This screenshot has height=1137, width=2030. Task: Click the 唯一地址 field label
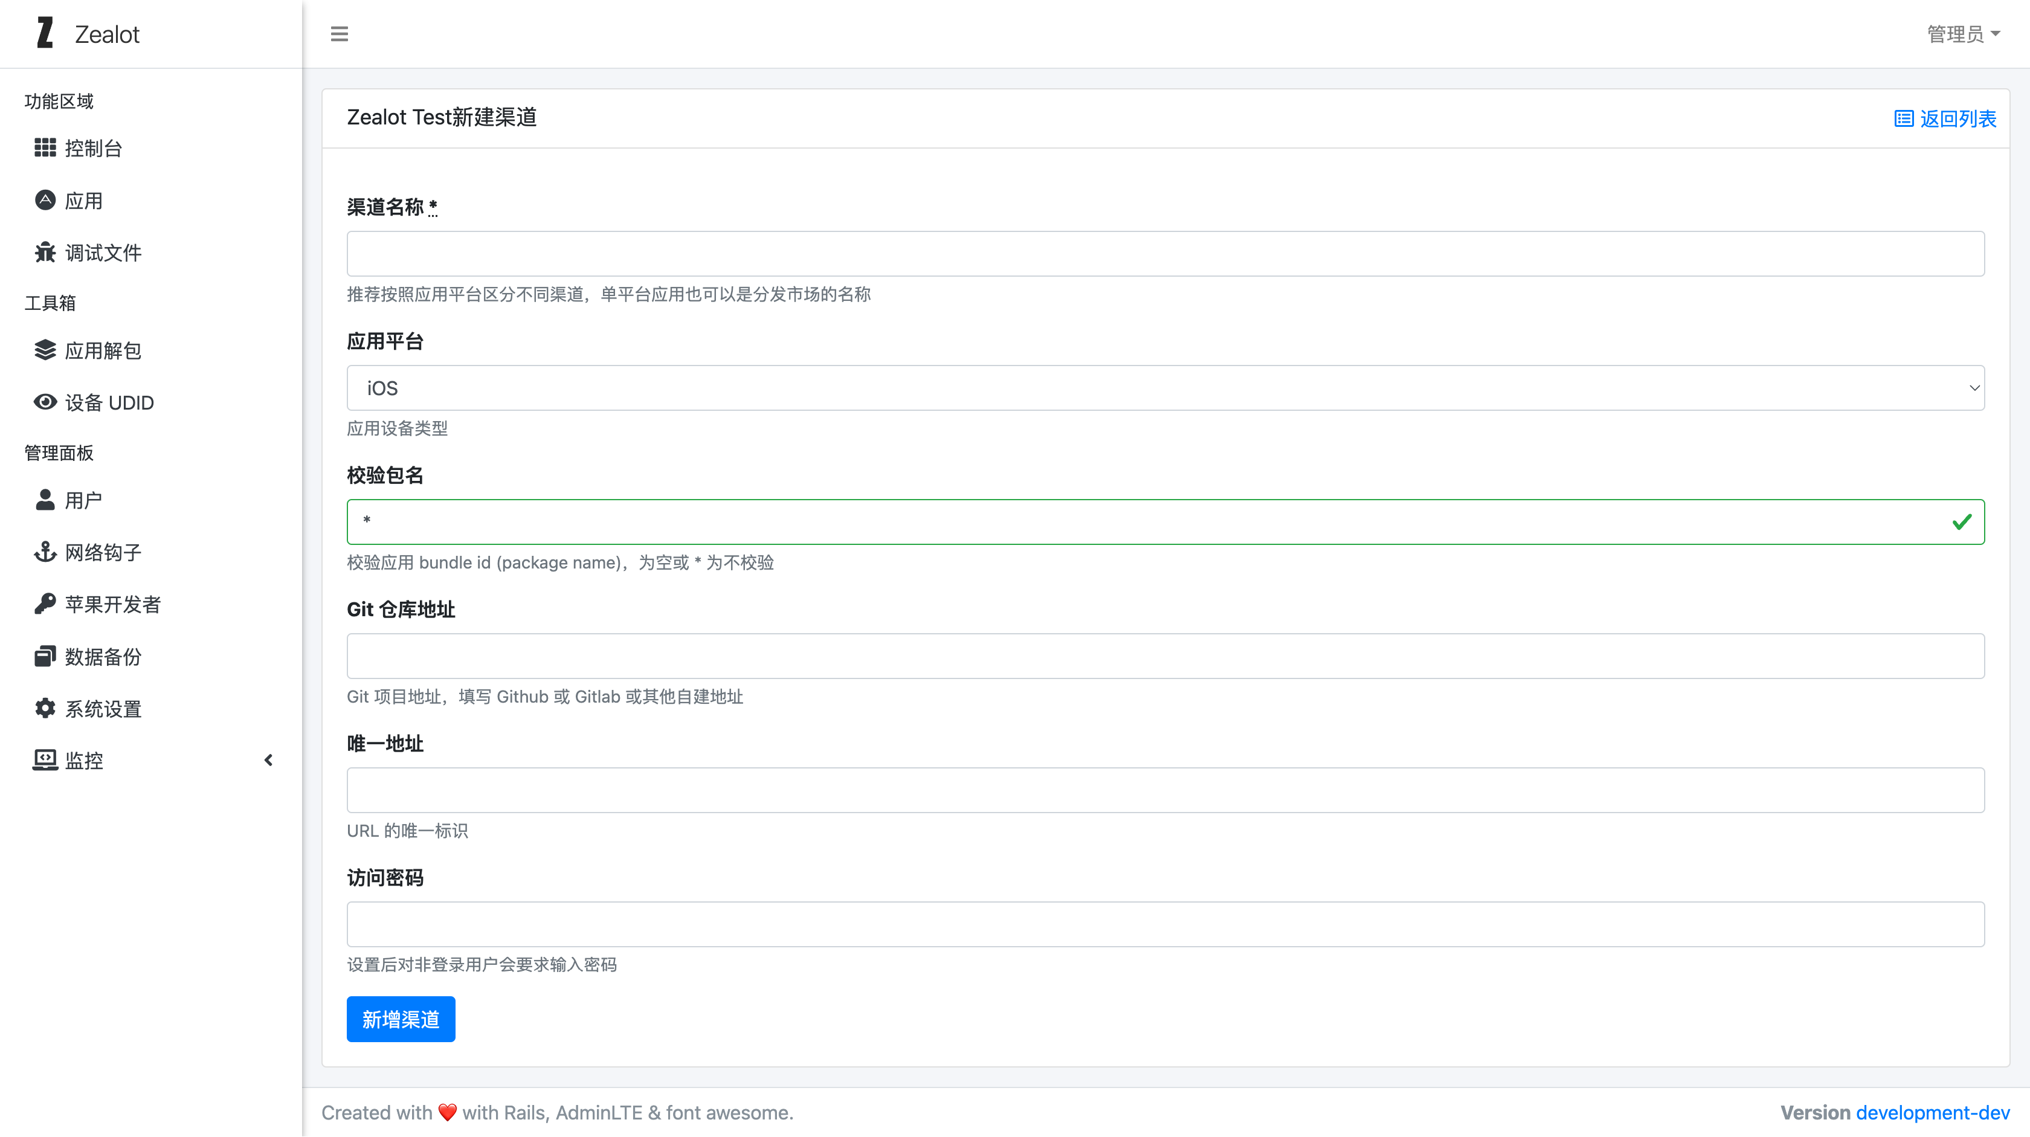pyautogui.click(x=385, y=743)
